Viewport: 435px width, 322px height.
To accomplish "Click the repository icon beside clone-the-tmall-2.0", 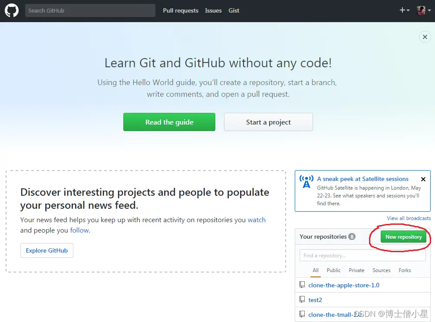I will [302, 314].
